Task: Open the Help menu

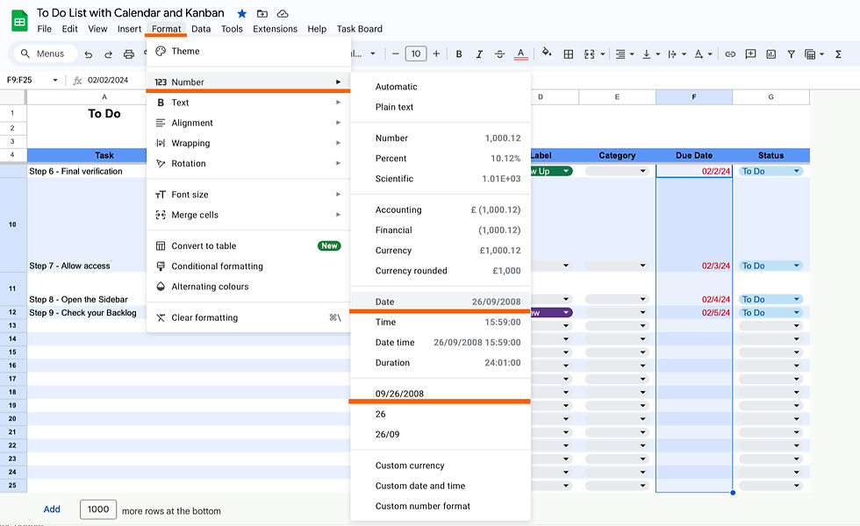Action: (317, 29)
